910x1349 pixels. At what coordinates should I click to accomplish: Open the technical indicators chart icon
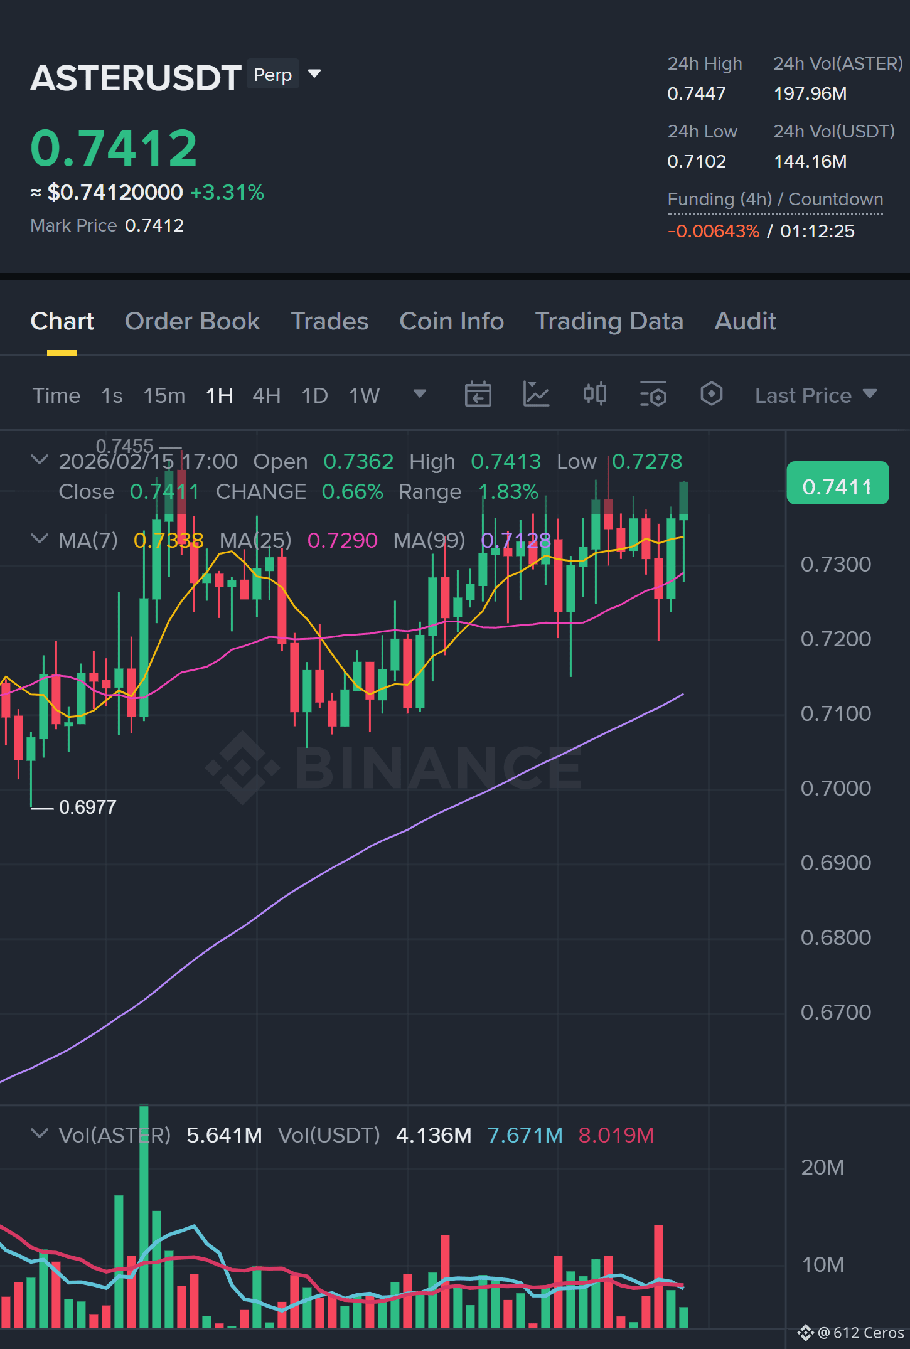tap(536, 395)
